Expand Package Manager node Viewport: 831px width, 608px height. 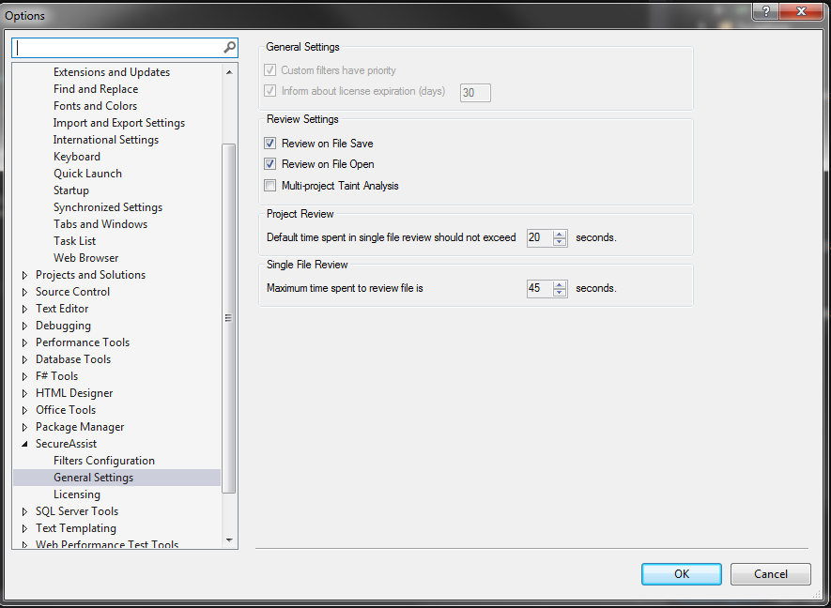point(24,428)
